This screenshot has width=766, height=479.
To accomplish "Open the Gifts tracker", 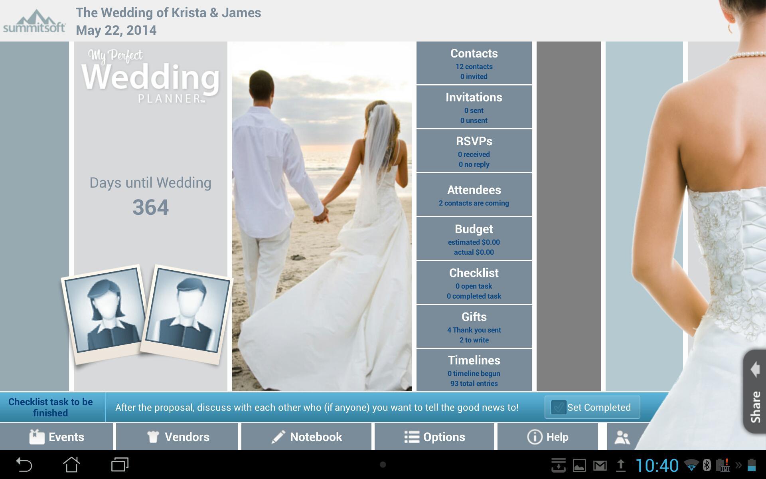I will (474, 327).
